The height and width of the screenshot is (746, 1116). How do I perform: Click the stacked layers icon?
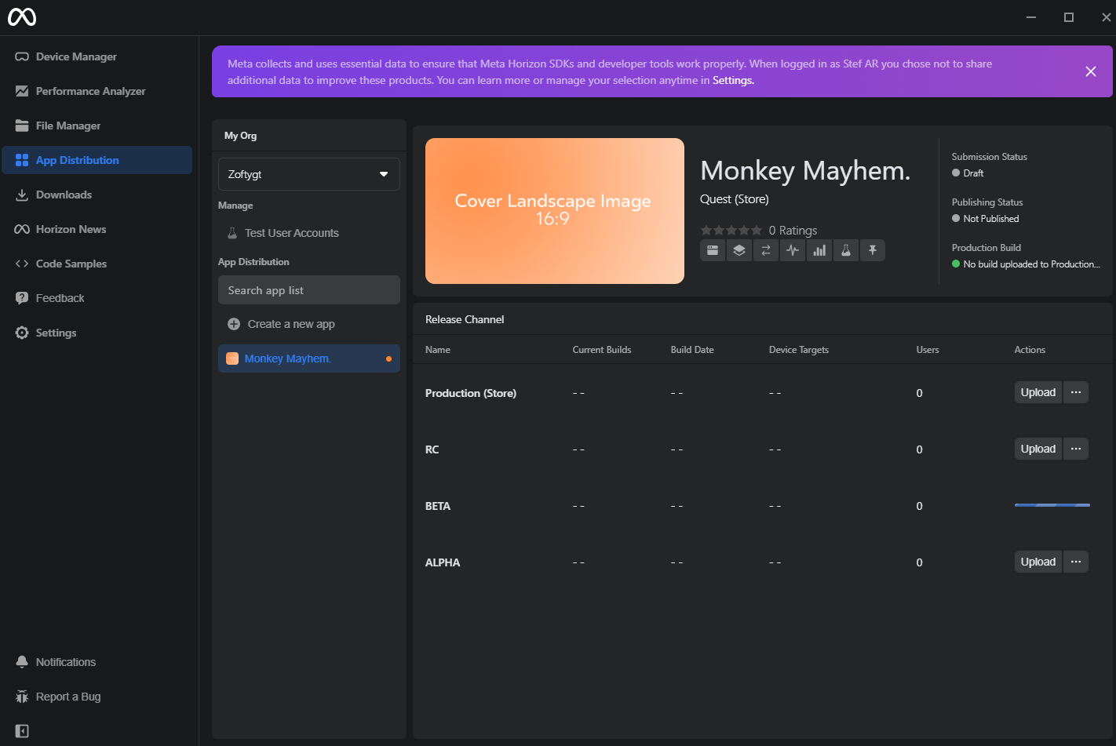(x=739, y=250)
